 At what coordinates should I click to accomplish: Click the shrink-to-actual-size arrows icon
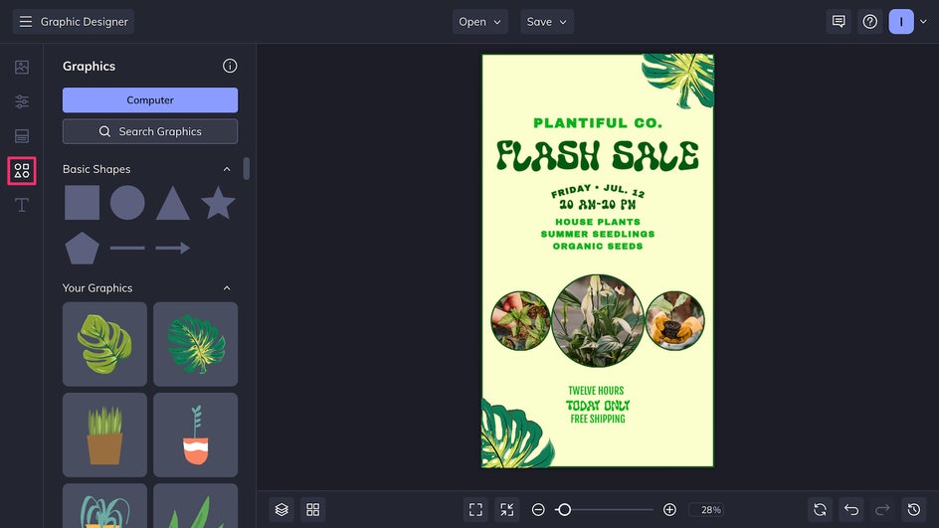tap(507, 509)
